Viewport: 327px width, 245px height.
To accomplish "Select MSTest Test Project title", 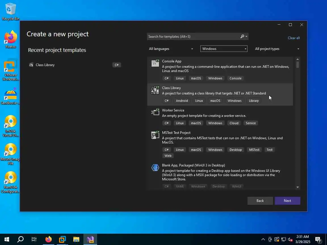I will (x=176, y=133).
